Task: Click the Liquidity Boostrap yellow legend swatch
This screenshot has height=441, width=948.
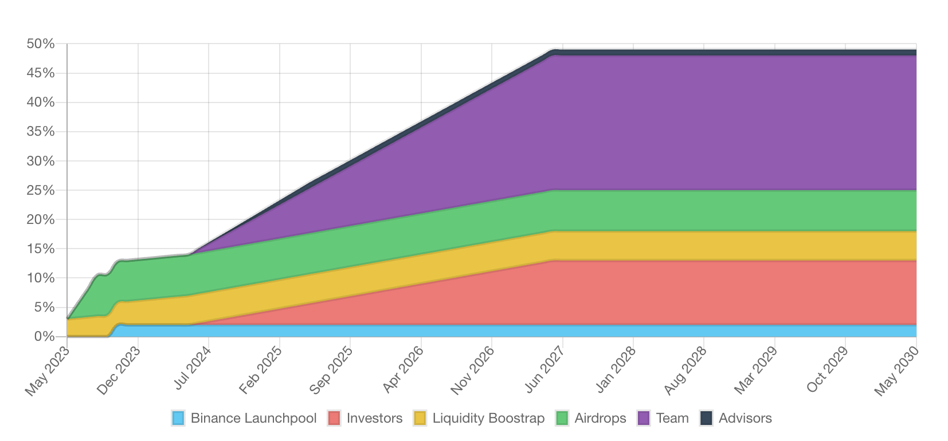Action: pos(420,418)
